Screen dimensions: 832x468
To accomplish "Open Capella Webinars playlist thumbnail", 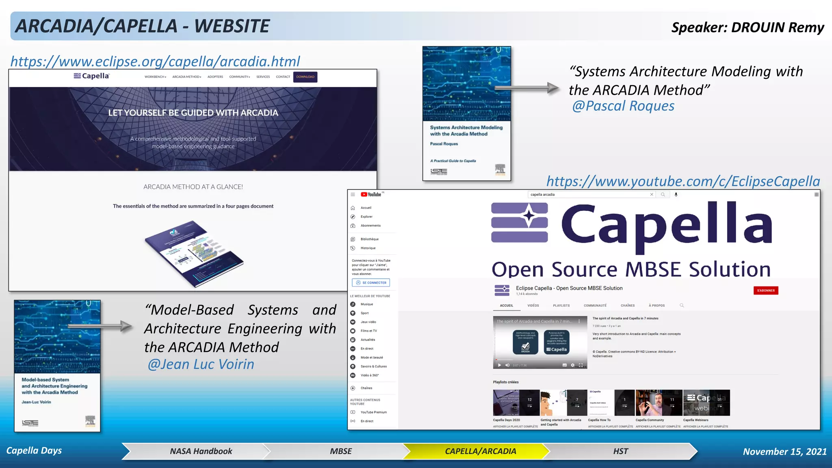I will point(706,403).
